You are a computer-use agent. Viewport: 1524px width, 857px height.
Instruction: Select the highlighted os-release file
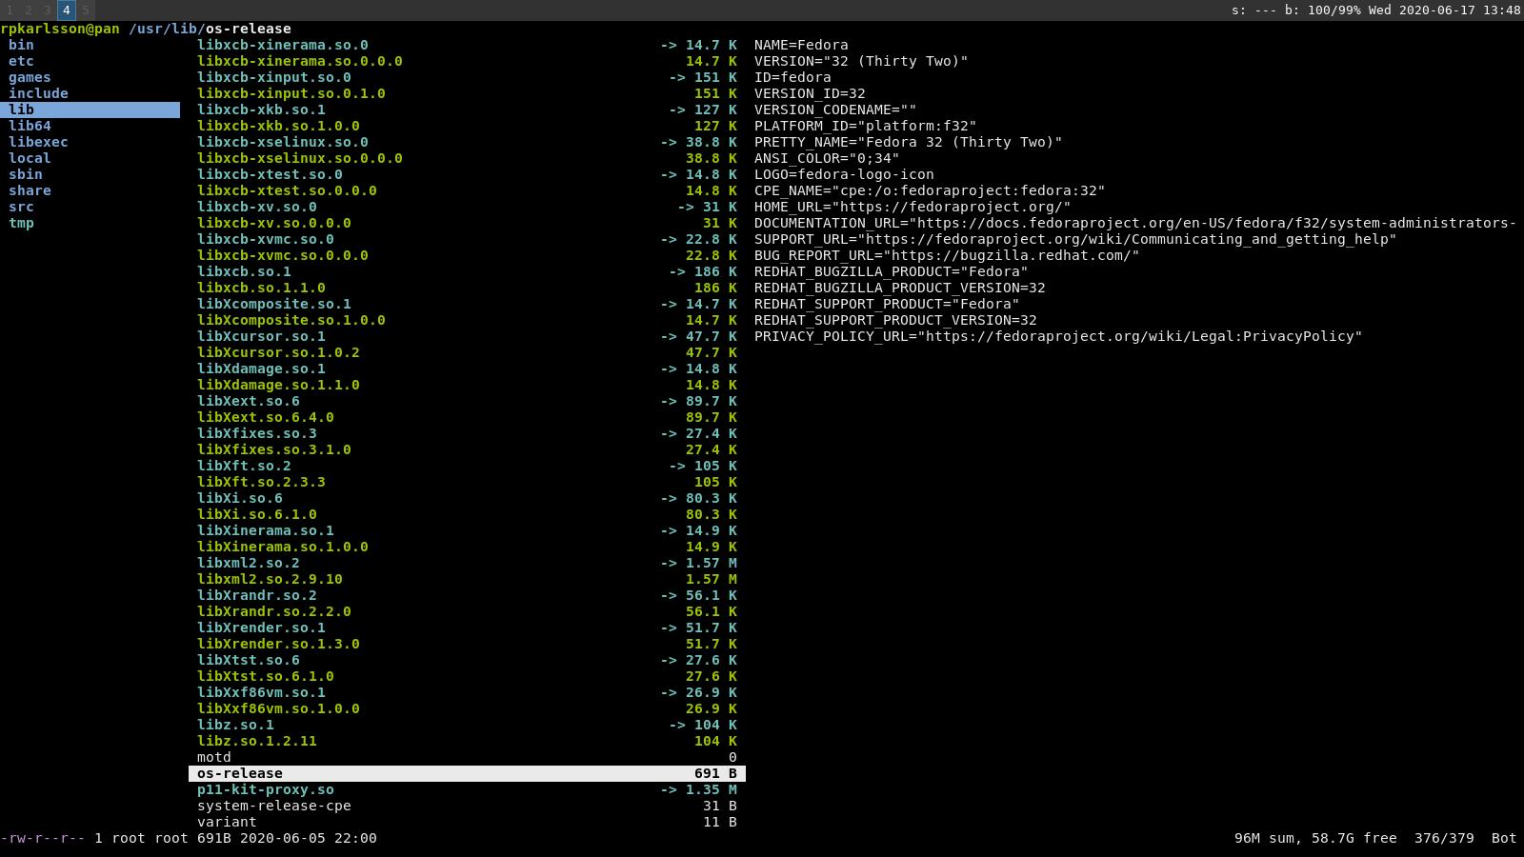pyautogui.click(x=467, y=773)
